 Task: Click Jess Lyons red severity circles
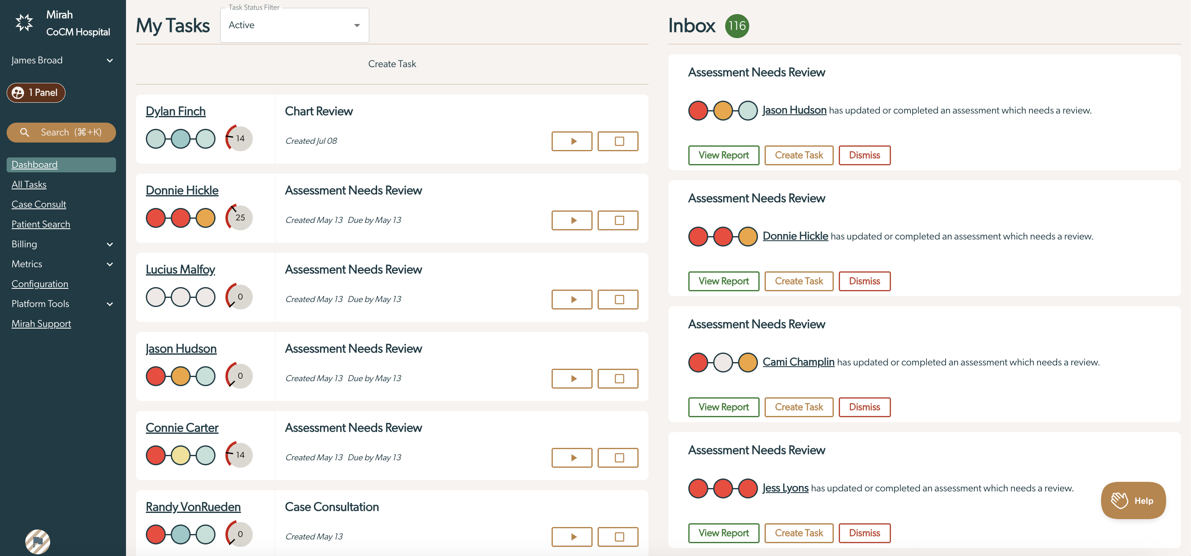pyautogui.click(x=723, y=488)
